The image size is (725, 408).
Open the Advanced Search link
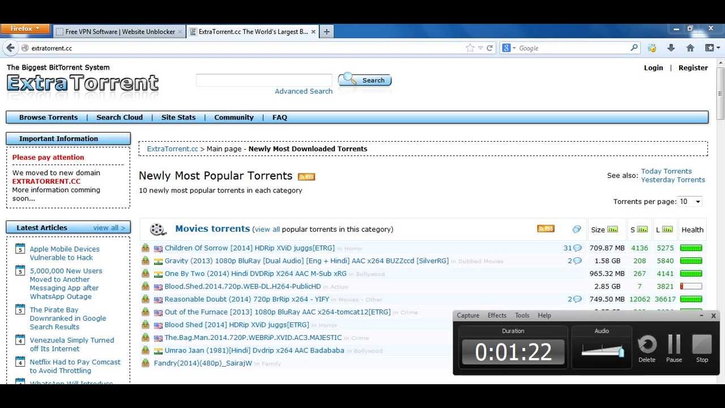click(x=304, y=91)
